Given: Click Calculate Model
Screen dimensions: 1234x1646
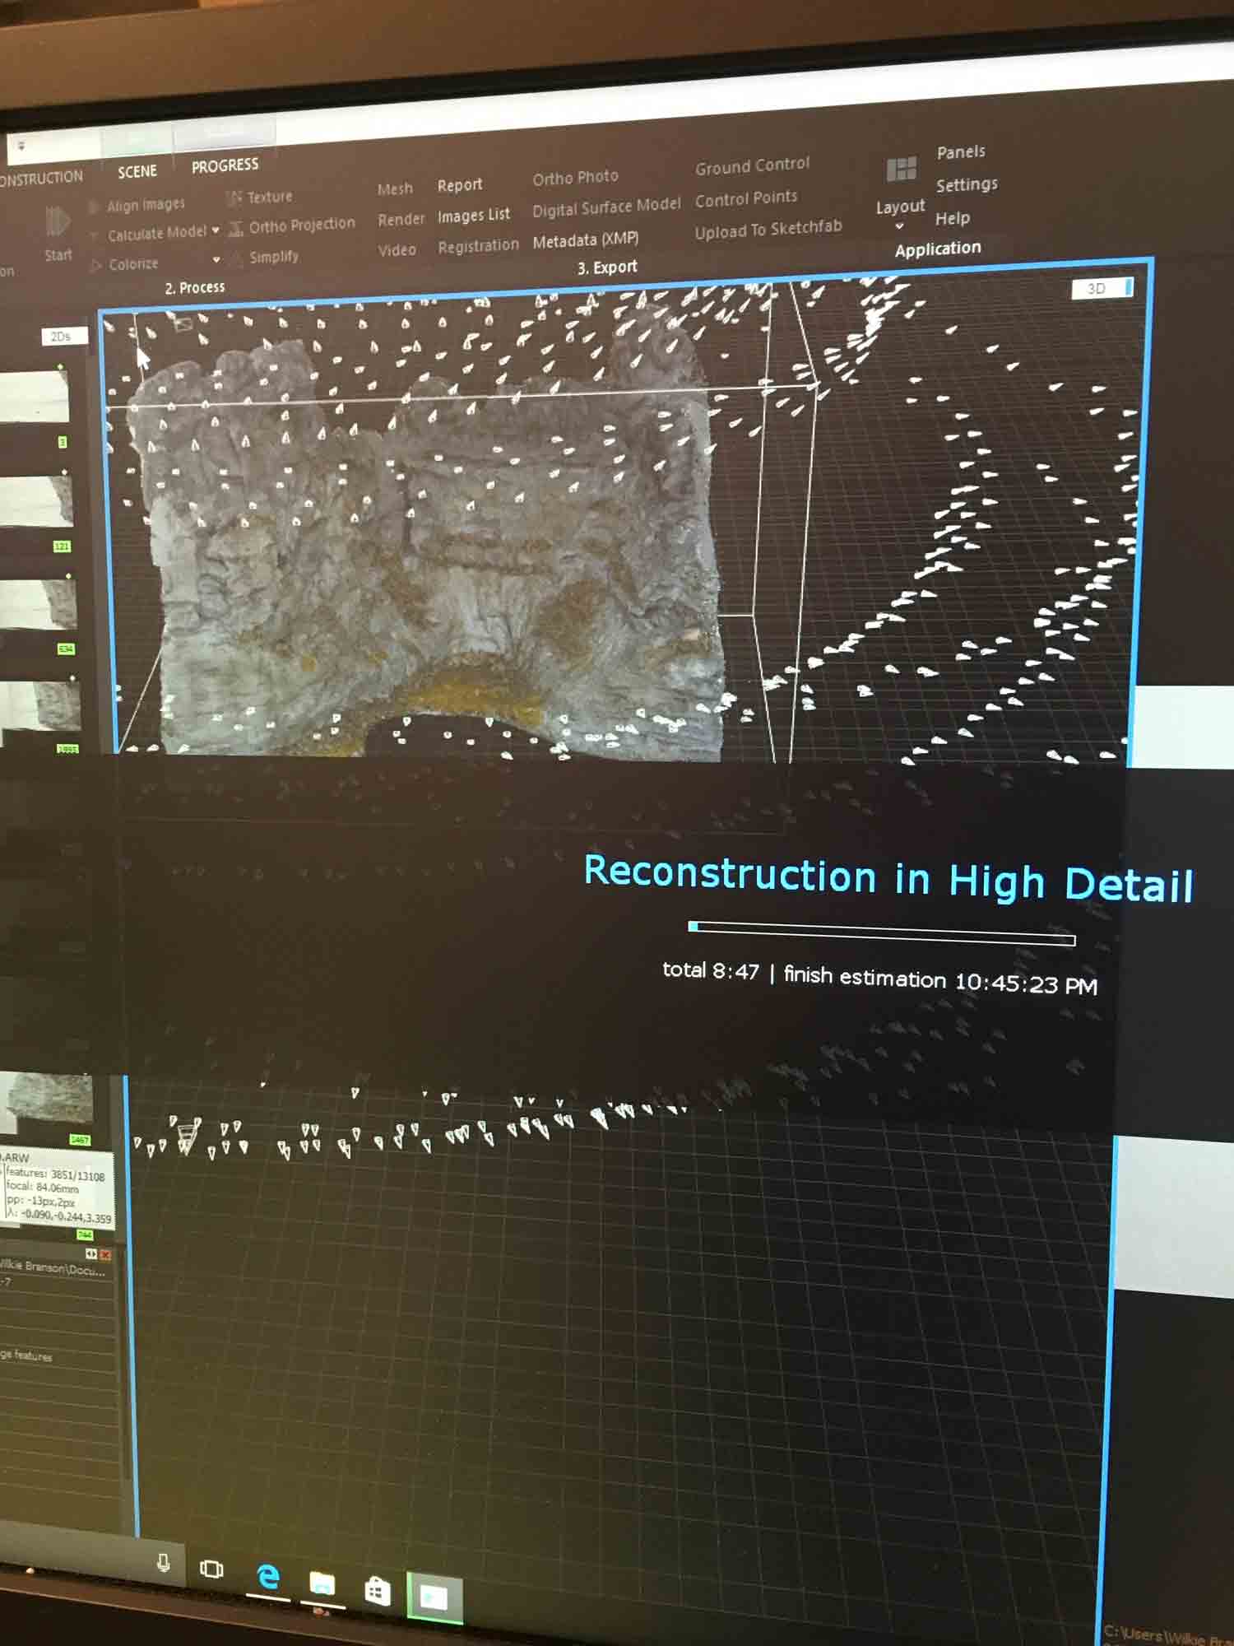Looking at the screenshot, I should click(156, 233).
